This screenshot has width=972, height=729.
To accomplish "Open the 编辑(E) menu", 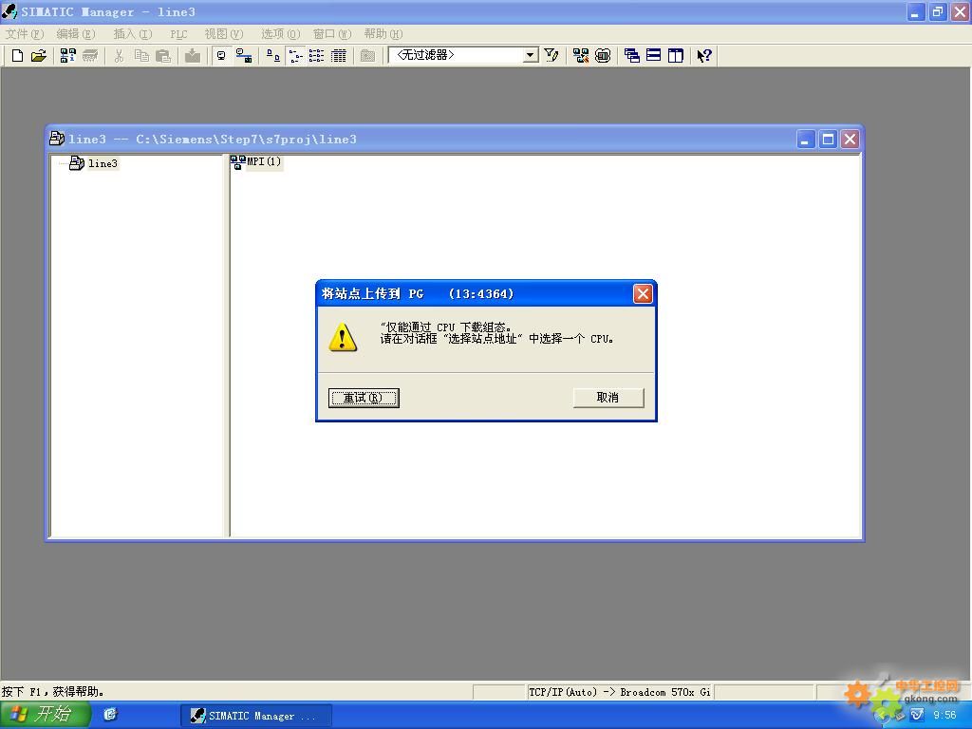I will (x=76, y=34).
